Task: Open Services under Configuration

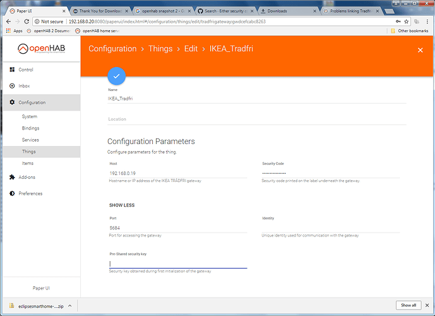Action: tap(30, 140)
